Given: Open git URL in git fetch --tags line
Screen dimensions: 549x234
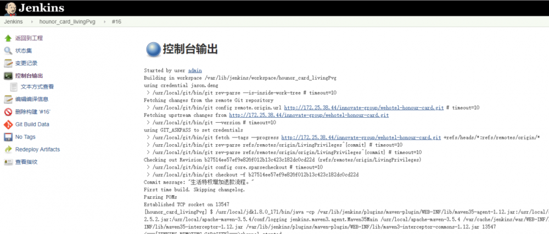Looking at the screenshot, I should tap(361, 138).
